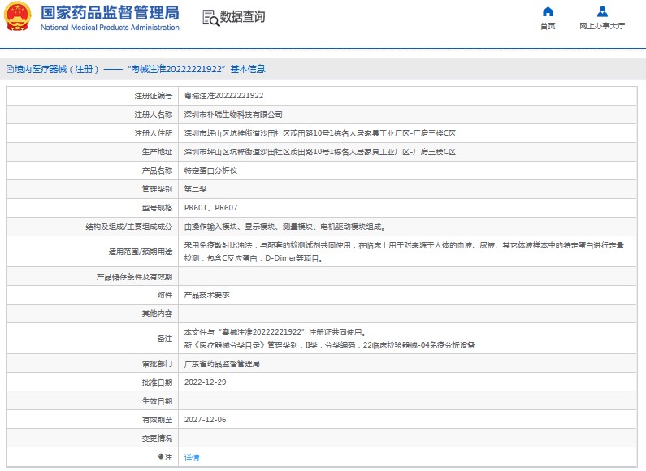
Task: Click 适用范围 text mentioning D-Dimer
Action: coord(254,258)
